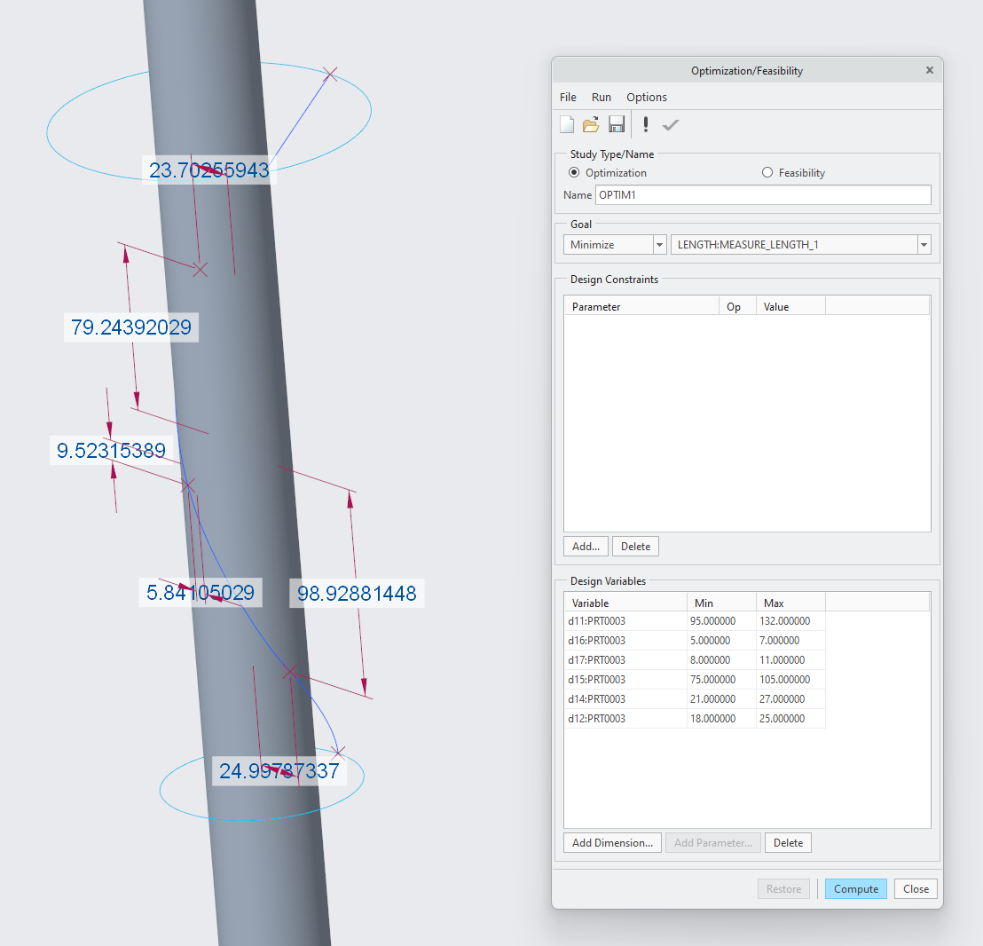Expand the LENGTH:MEASURE_LENGTH_1 parameter dropdown
Screen dimensions: 983x946
(x=924, y=244)
